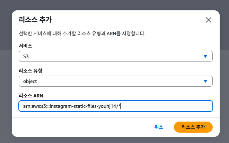Click the dimmed backdrop above the dialog

[x=114, y=5]
